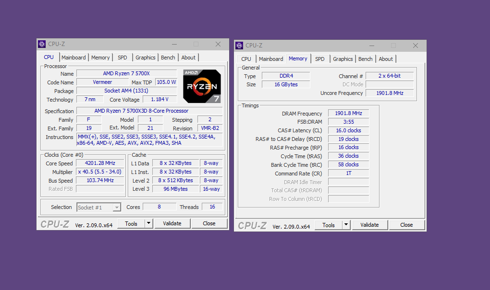Click Specification value 5700X3D 8-Core Processor

click(149, 111)
